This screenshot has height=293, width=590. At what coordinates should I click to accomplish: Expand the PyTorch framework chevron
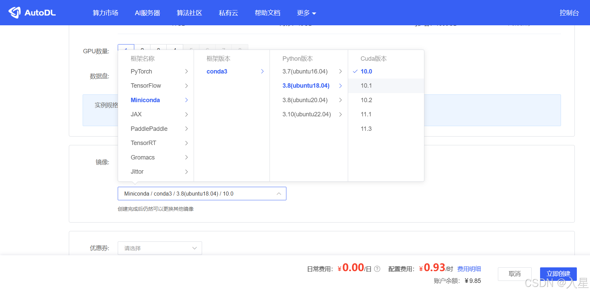(187, 71)
